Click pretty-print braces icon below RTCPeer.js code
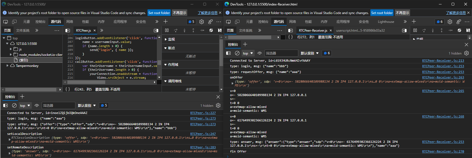 (68, 89)
